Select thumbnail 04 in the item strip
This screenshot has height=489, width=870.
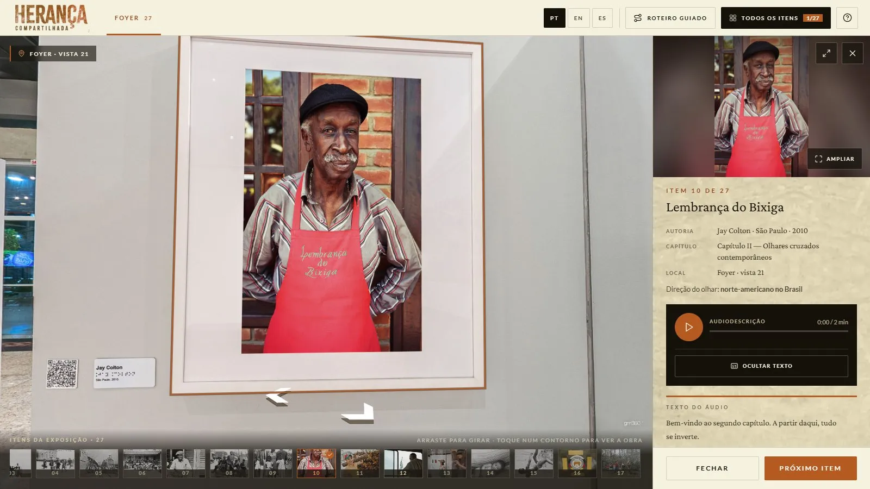[55, 463]
